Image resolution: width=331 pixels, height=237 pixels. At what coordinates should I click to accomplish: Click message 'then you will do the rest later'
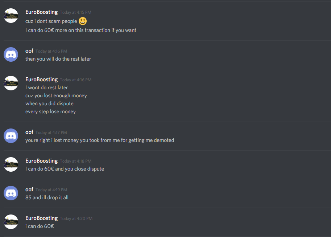point(58,59)
